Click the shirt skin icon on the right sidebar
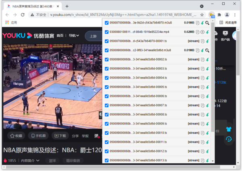 tap(229, 129)
